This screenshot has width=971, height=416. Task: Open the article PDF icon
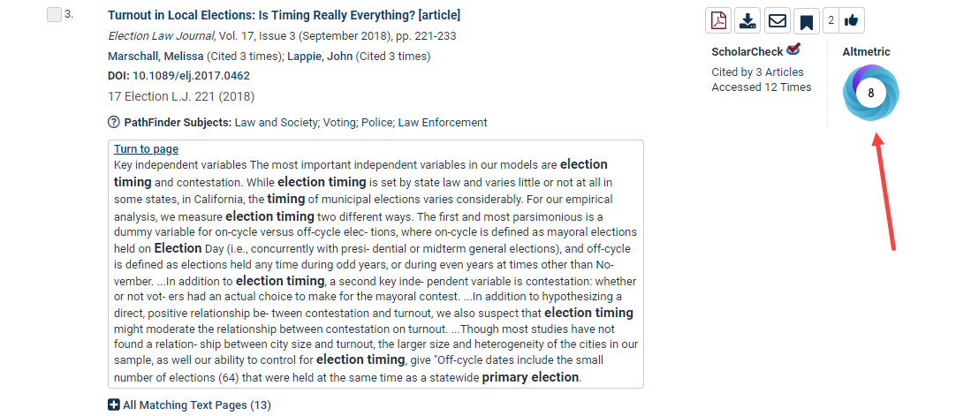click(718, 20)
